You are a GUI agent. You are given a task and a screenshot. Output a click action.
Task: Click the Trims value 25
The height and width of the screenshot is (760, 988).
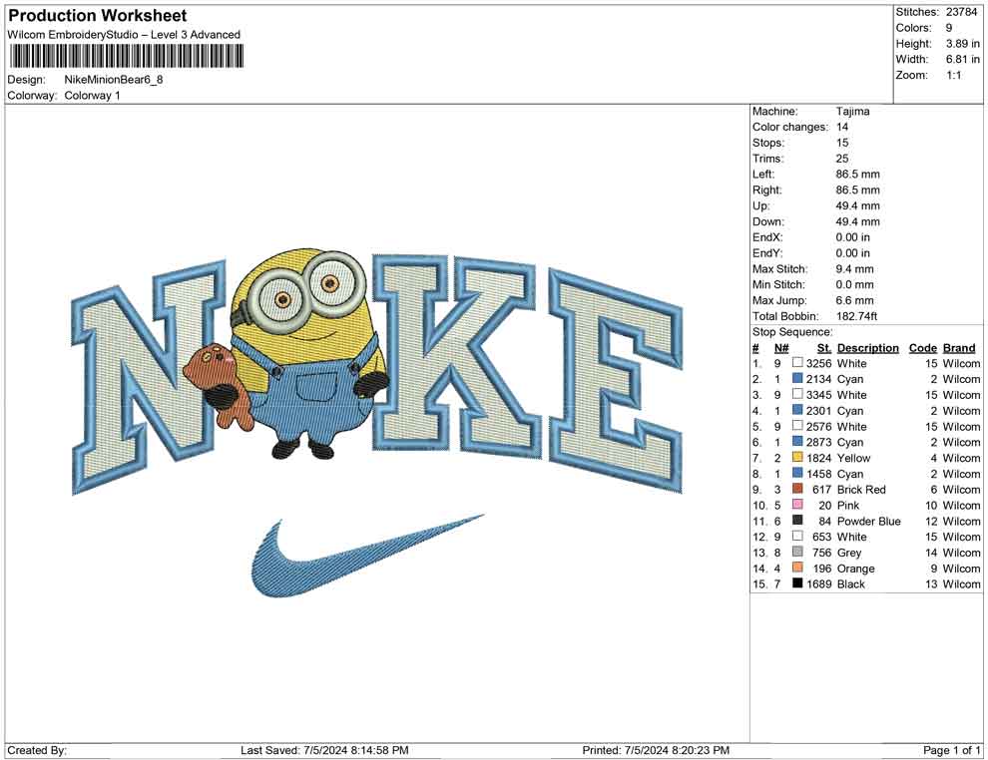coord(842,158)
